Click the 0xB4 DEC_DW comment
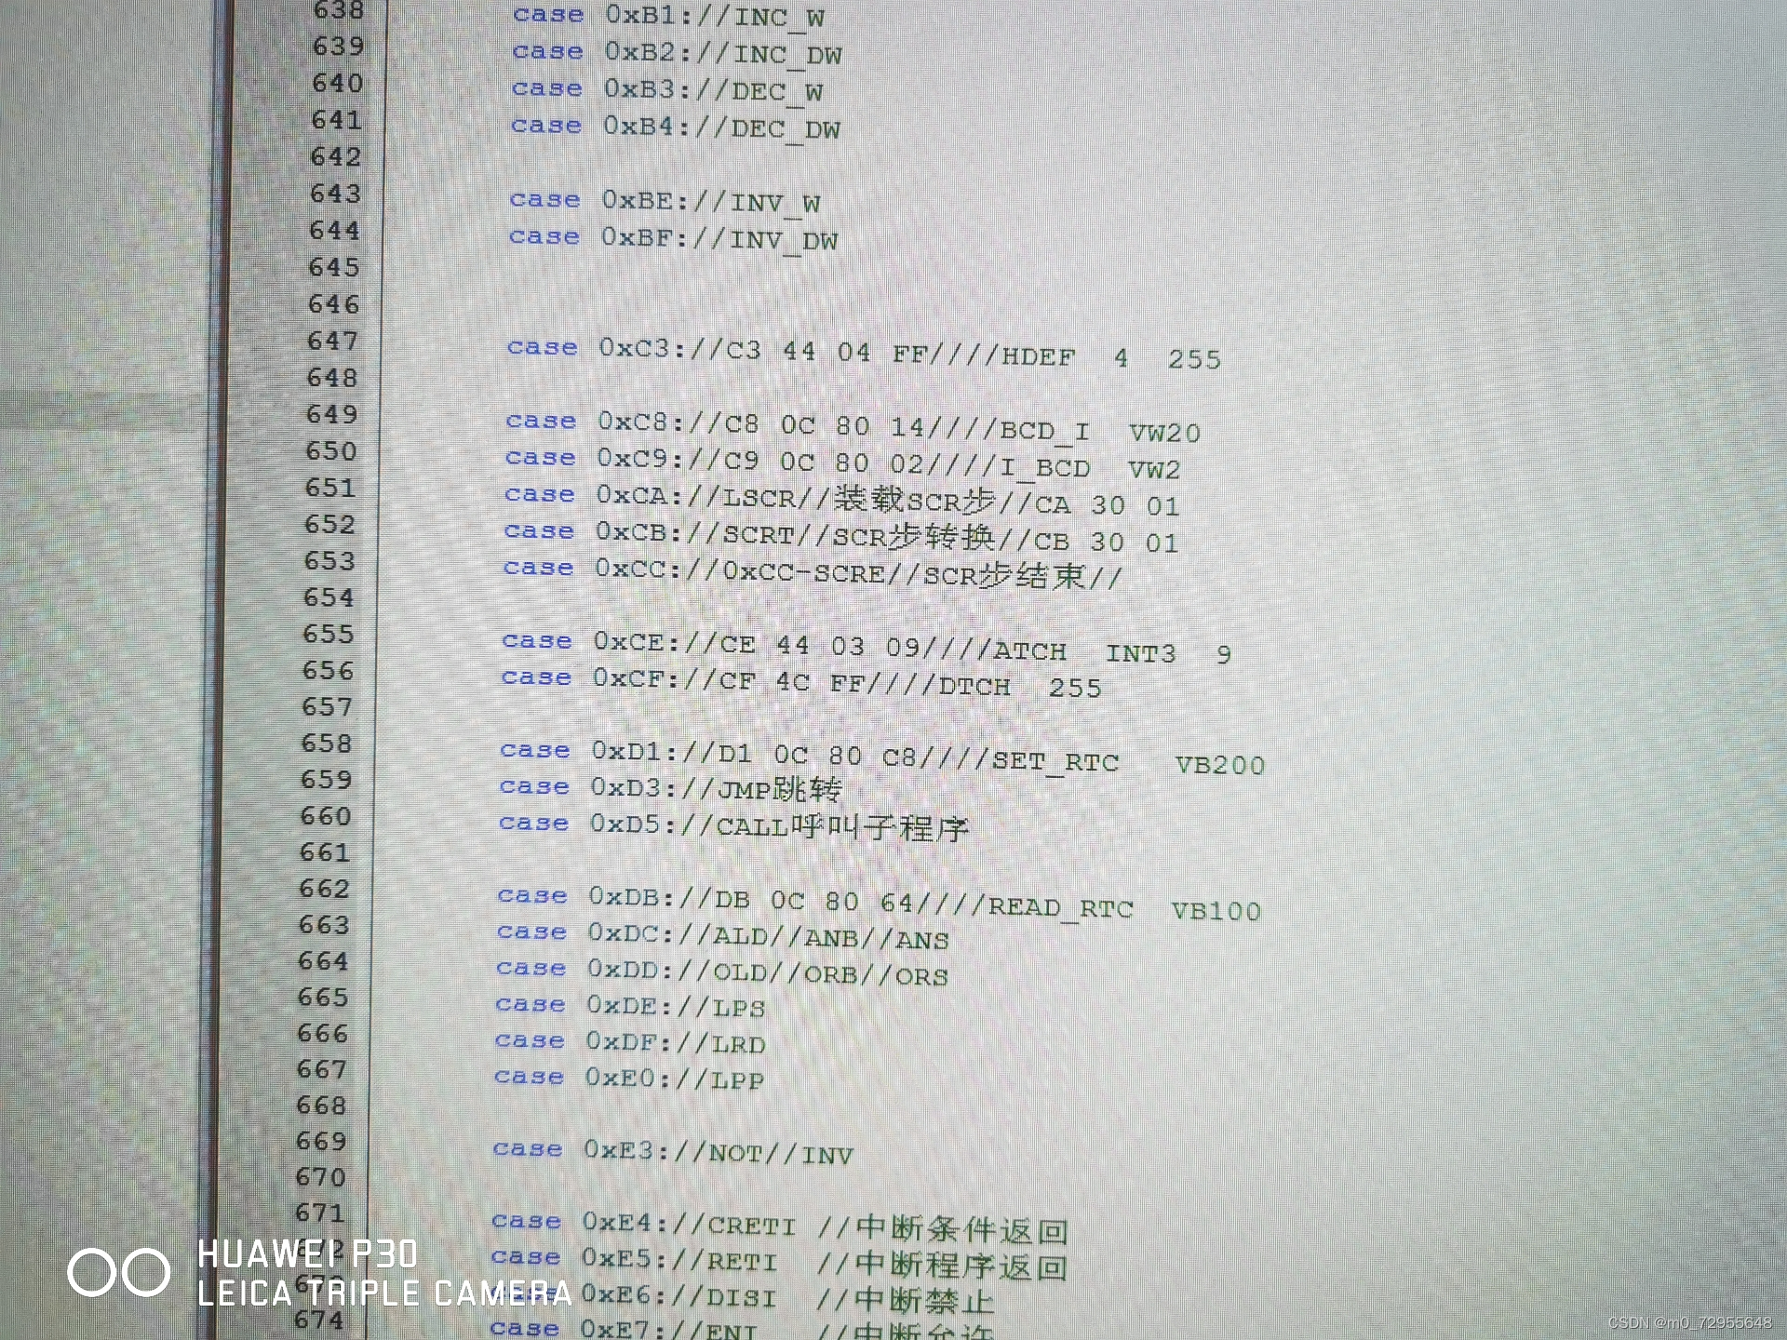Screen dimensions: 1787x1340 [786, 128]
